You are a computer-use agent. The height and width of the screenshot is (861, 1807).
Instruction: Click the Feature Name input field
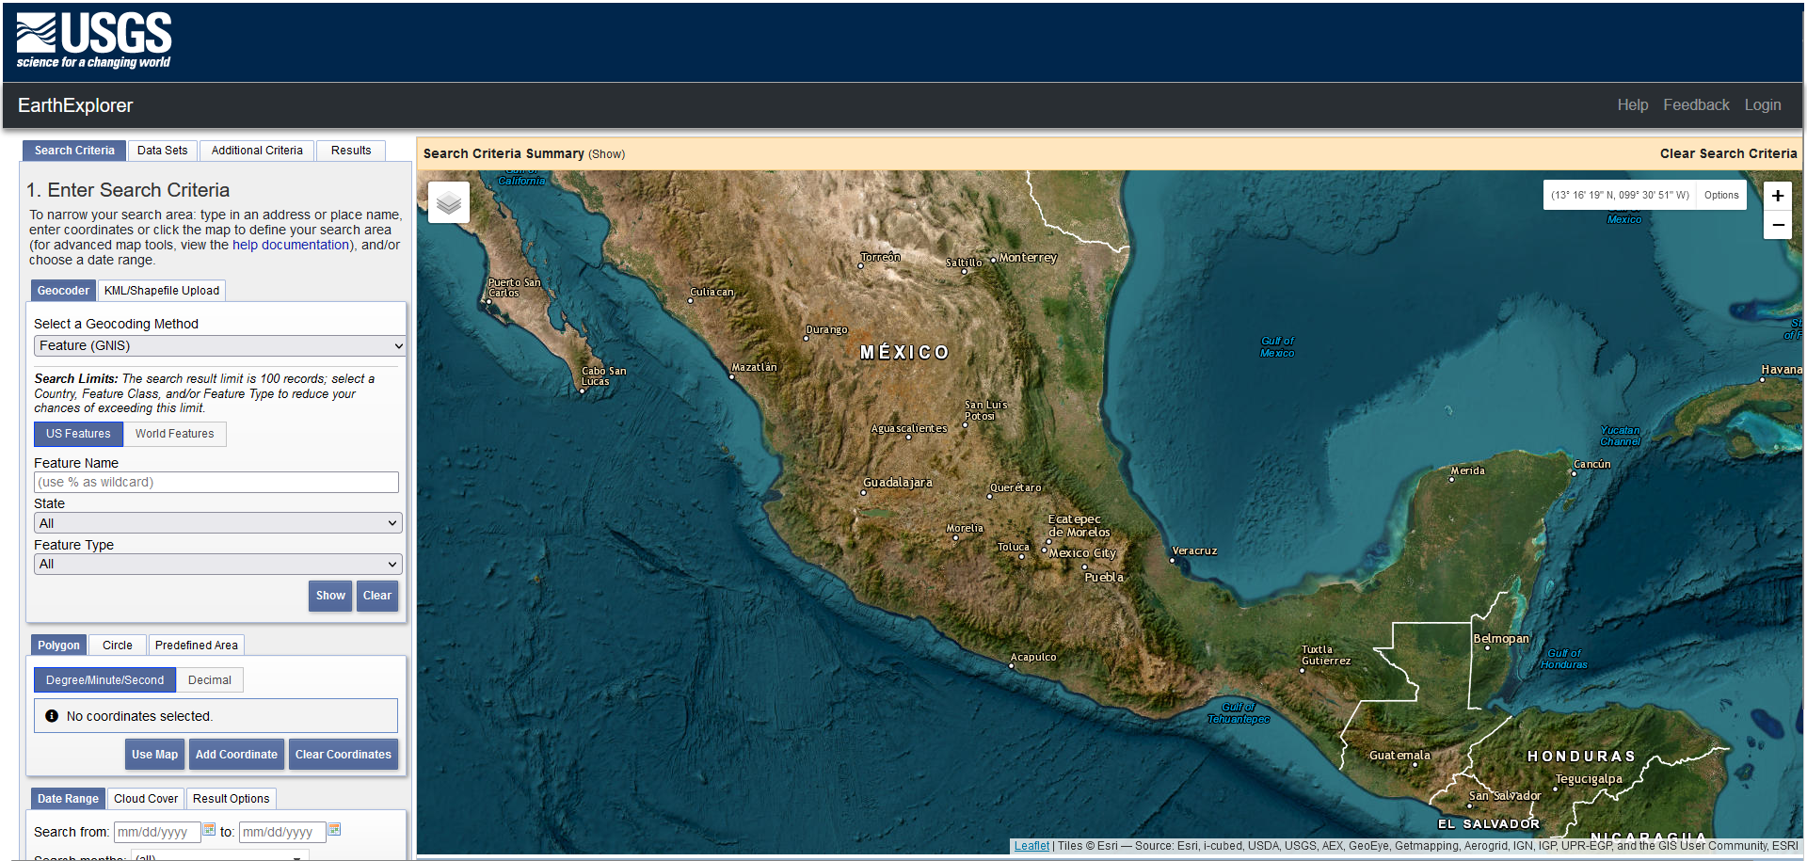(216, 483)
